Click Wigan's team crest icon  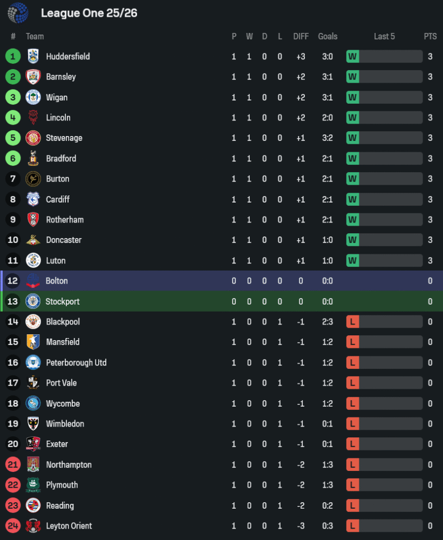coord(33,97)
